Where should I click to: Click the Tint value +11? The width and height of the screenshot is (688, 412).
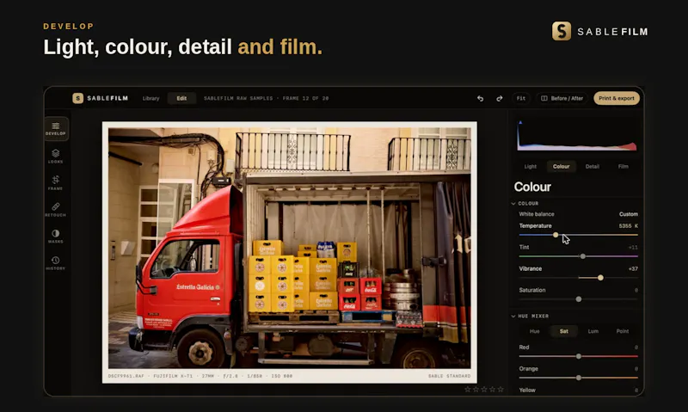tap(633, 248)
